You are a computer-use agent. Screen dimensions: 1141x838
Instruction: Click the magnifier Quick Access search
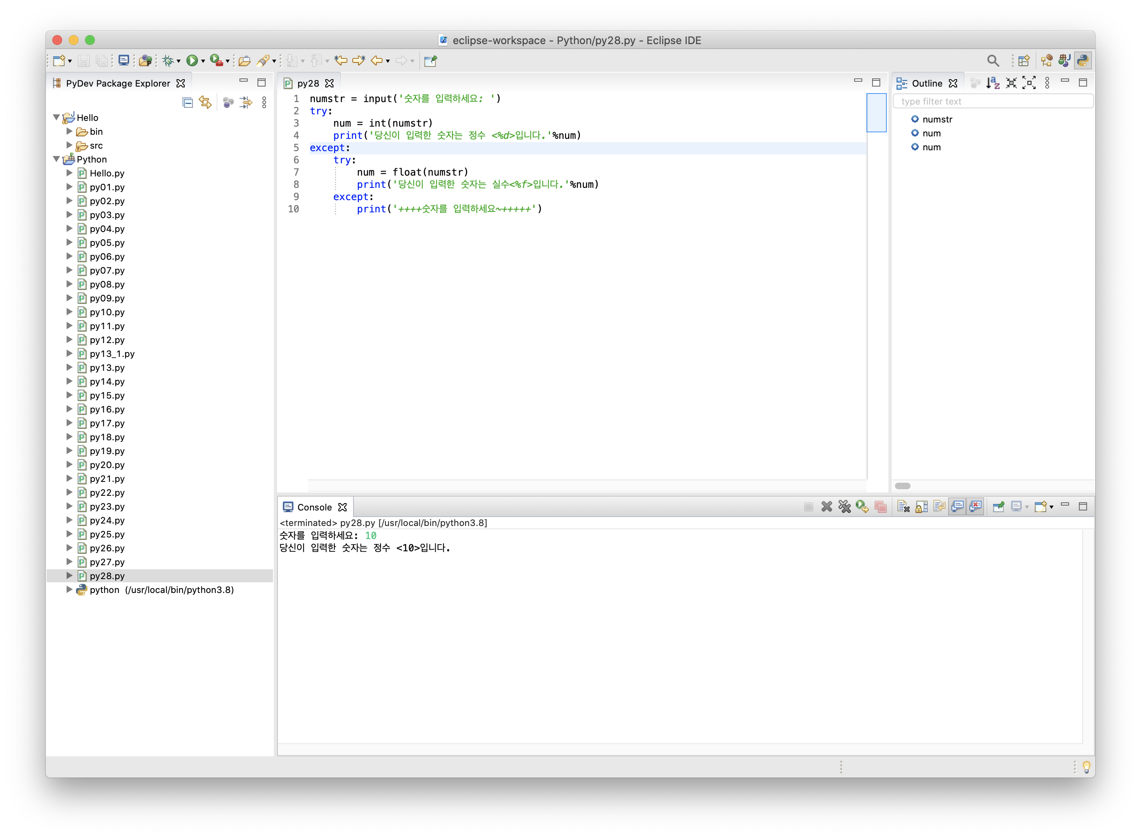point(993,61)
